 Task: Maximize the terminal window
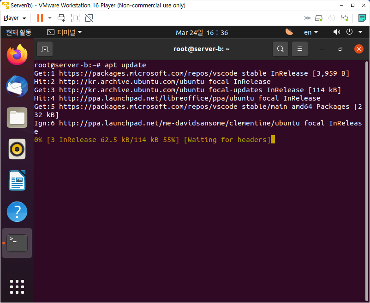340,49
